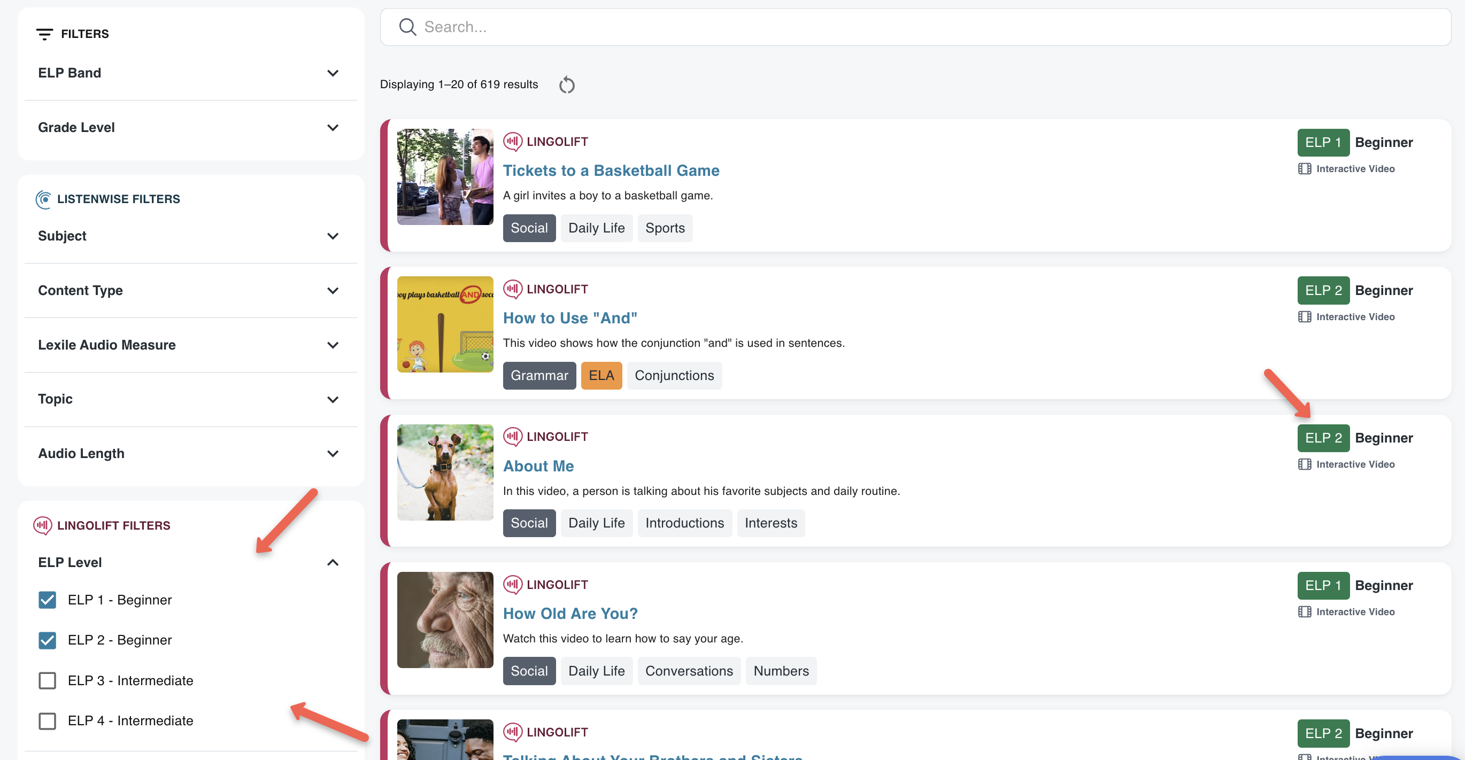Click Lingolift icon on How to Use "And" card

click(x=512, y=289)
